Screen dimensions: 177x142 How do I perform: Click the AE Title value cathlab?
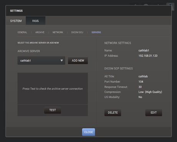143,76
